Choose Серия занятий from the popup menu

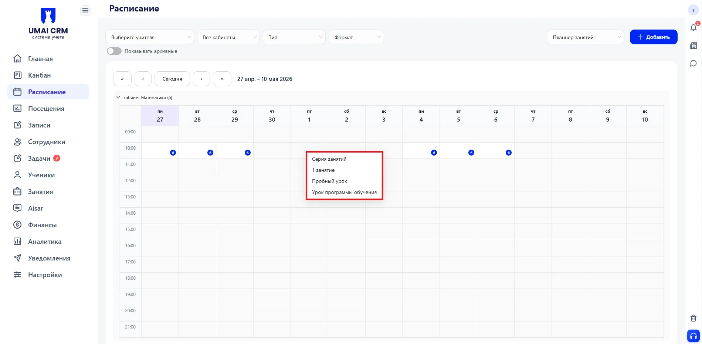(344, 159)
